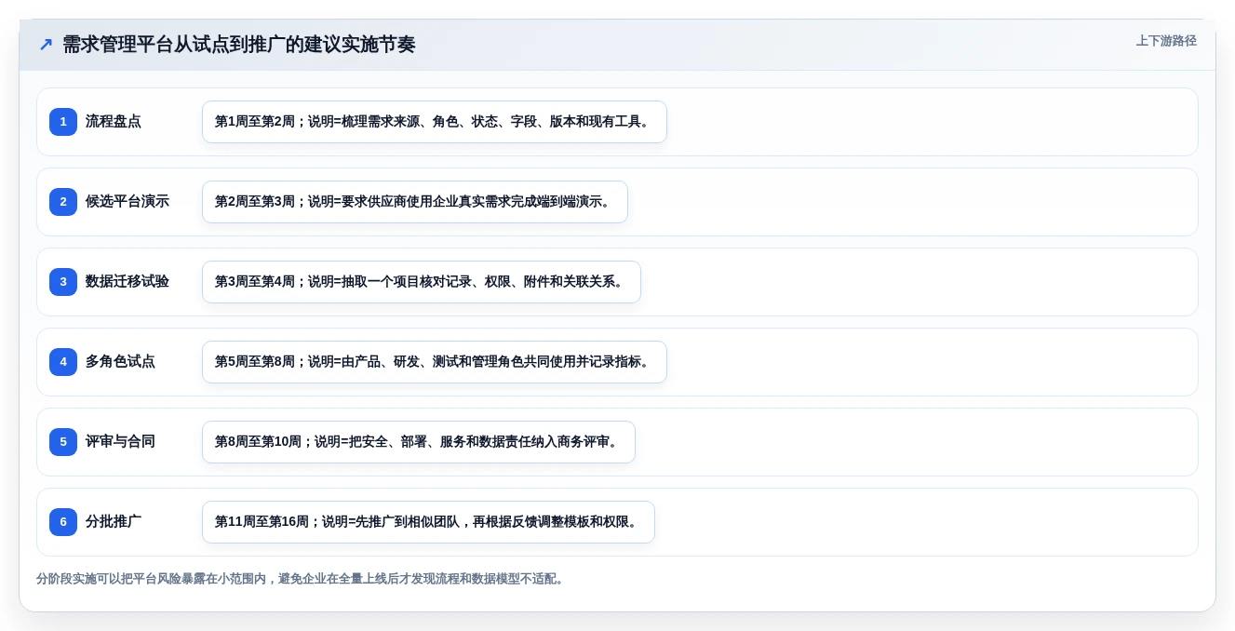Click the 第5周至第8周 description box

click(x=435, y=362)
